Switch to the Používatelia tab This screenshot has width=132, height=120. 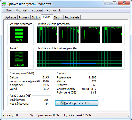coord(72,17)
